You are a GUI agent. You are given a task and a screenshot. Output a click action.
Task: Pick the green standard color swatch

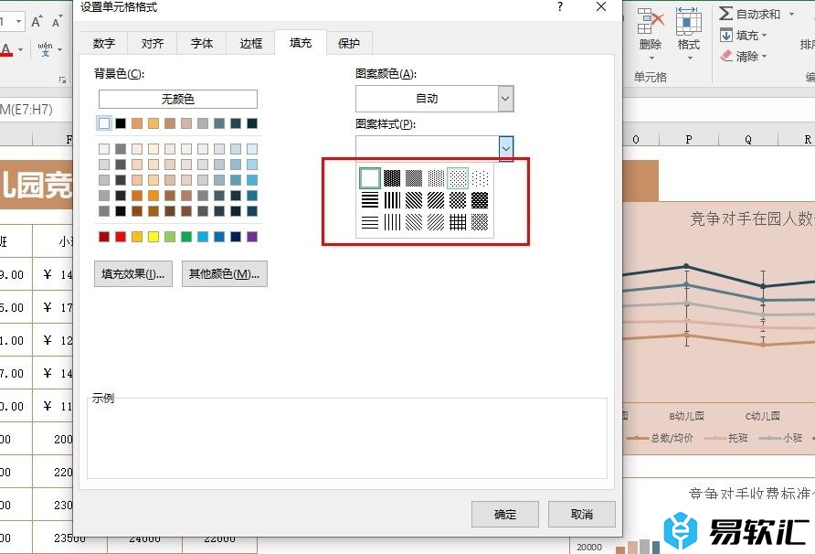186,237
